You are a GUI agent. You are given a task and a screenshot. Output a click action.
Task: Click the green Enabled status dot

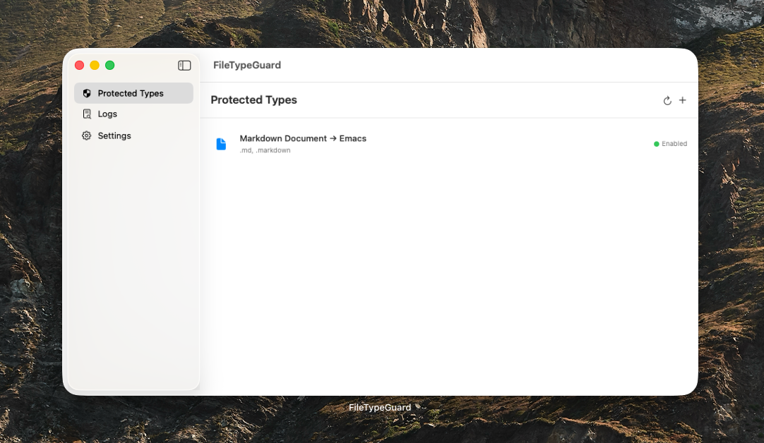tap(657, 144)
